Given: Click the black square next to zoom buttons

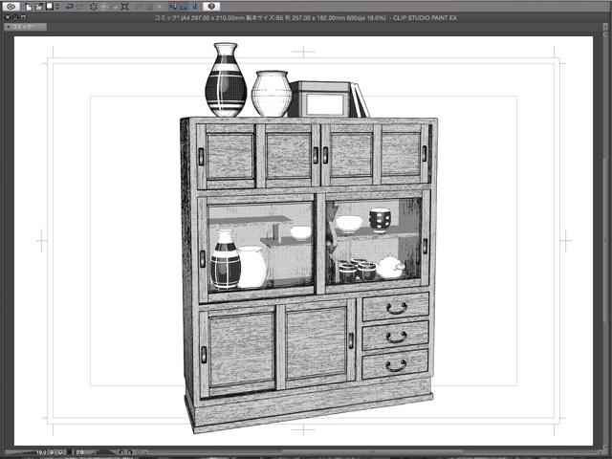Looking at the screenshot, I should (x=69, y=452).
